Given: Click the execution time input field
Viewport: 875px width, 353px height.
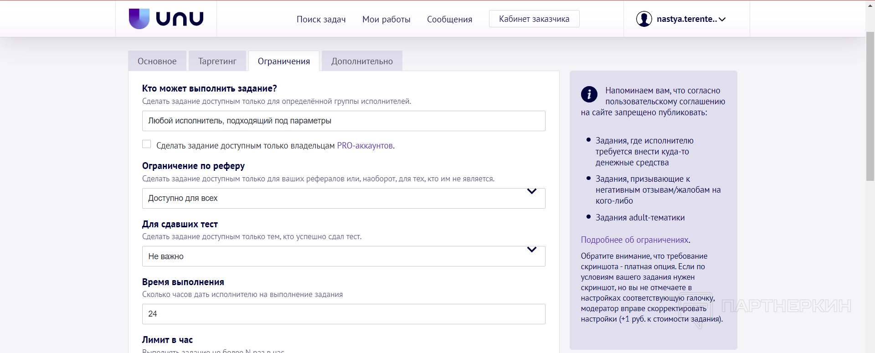Looking at the screenshot, I should [343, 314].
